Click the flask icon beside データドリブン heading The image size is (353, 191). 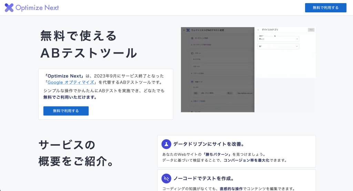[x=167, y=144]
